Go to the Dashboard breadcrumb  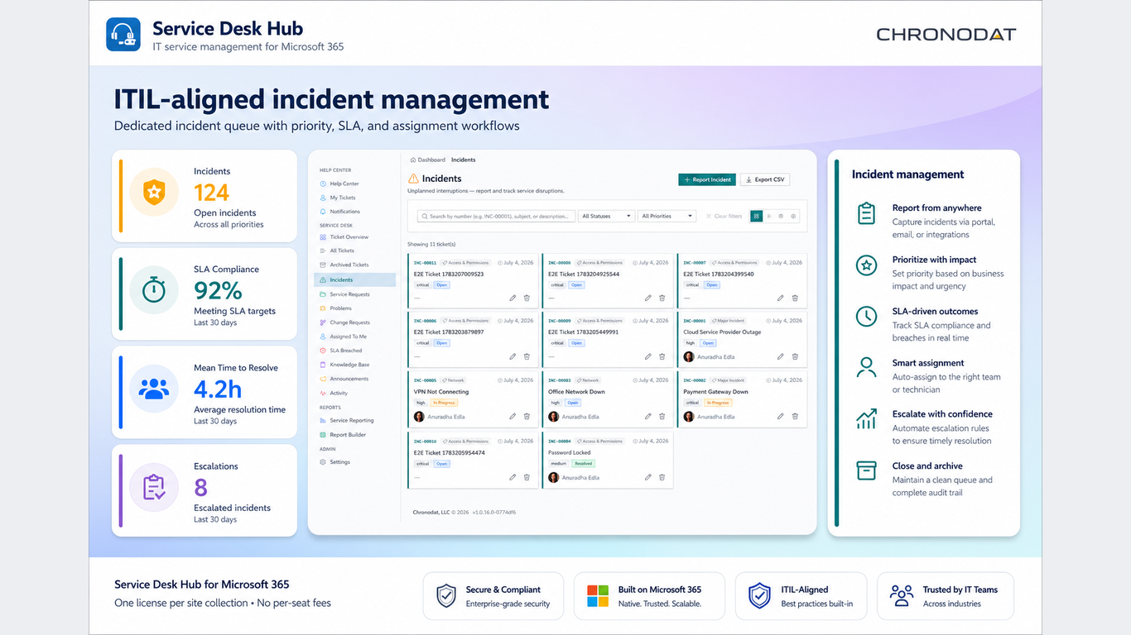pyautogui.click(x=428, y=160)
